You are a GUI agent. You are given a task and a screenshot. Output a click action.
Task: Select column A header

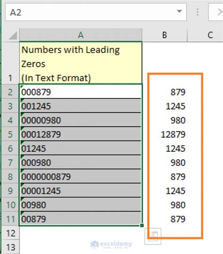tap(80, 35)
